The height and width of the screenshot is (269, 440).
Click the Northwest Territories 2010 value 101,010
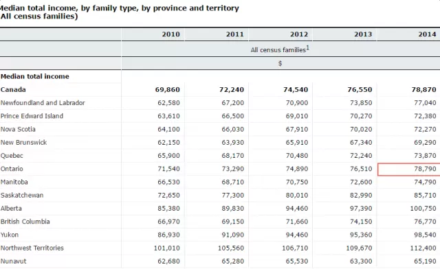[x=166, y=248]
